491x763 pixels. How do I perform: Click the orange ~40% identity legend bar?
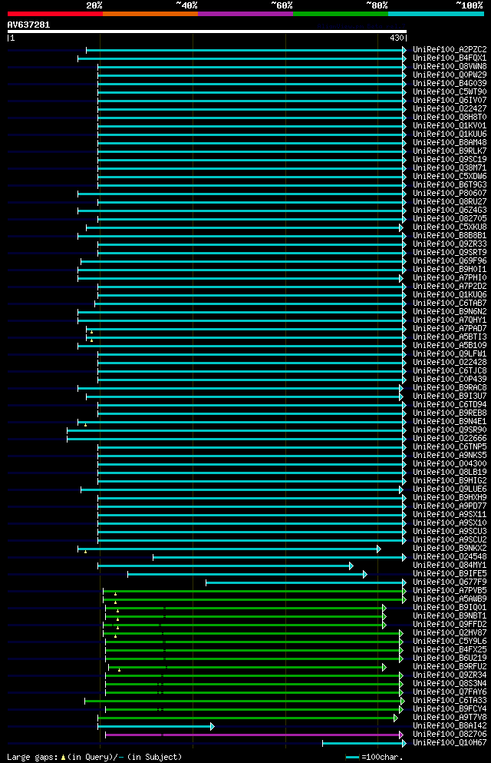pyautogui.click(x=150, y=14)
